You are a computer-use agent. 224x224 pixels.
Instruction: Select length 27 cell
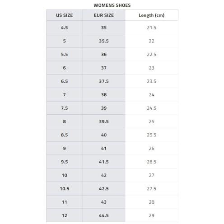point(152,175)
